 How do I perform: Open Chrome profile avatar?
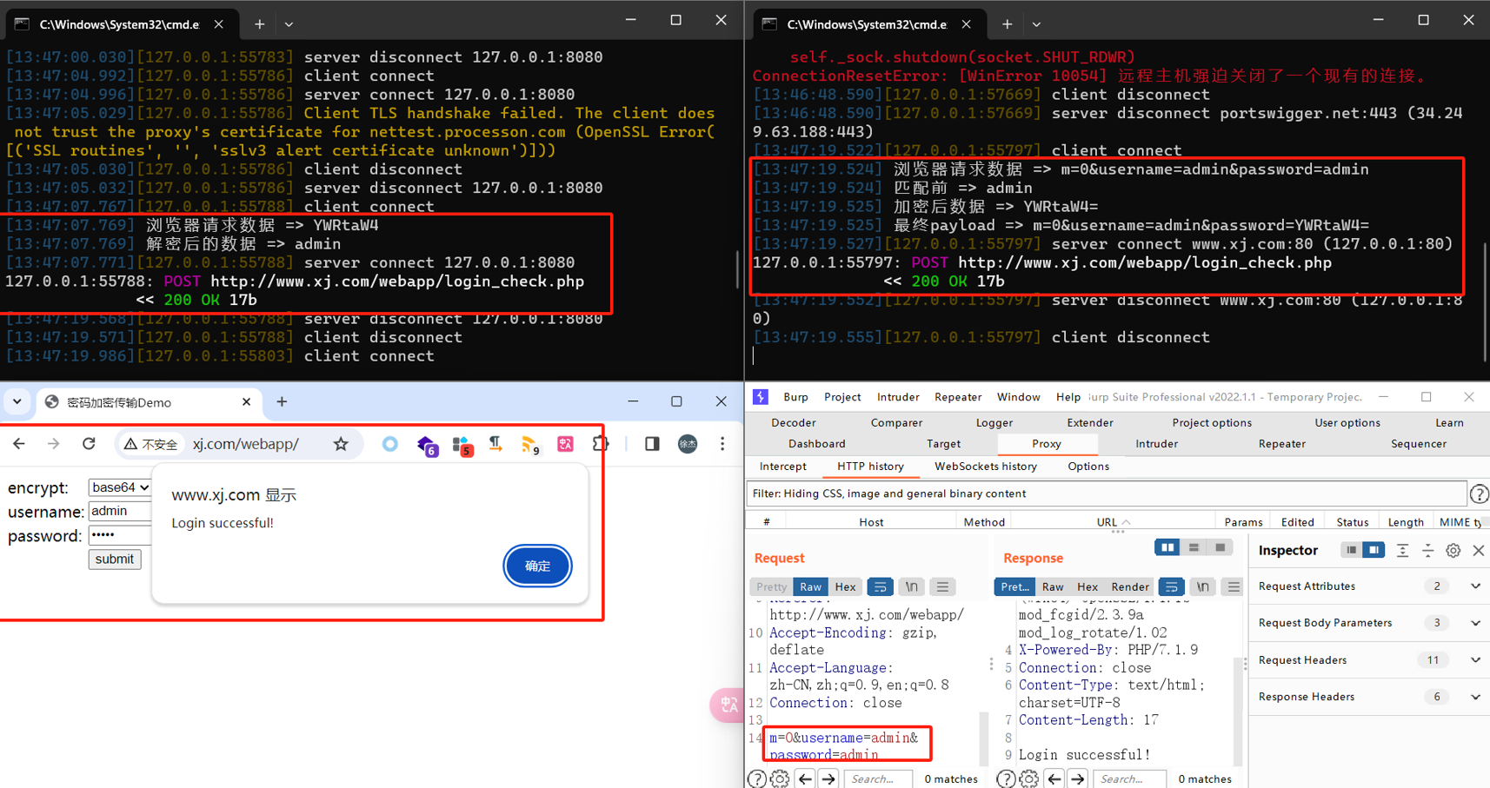point(688,444)
